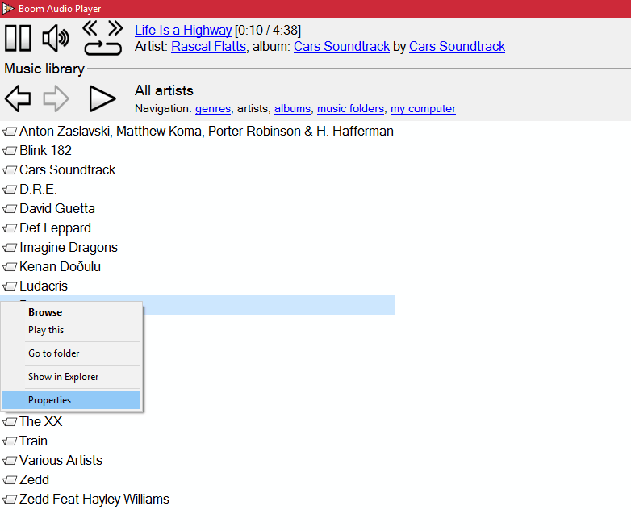The height and width of the screenshot is (531, 631).
Task: Choose Play this in the context menu
Action: [x=72, y=330]
